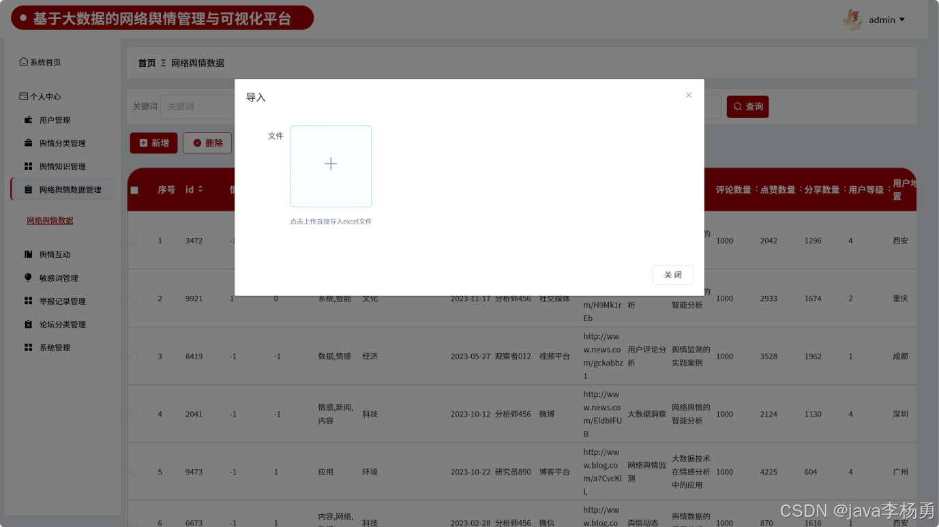Screen dimensions: 939x527
Task: Click the 系统管理 grid icon
Action: [x=28, y=348]
